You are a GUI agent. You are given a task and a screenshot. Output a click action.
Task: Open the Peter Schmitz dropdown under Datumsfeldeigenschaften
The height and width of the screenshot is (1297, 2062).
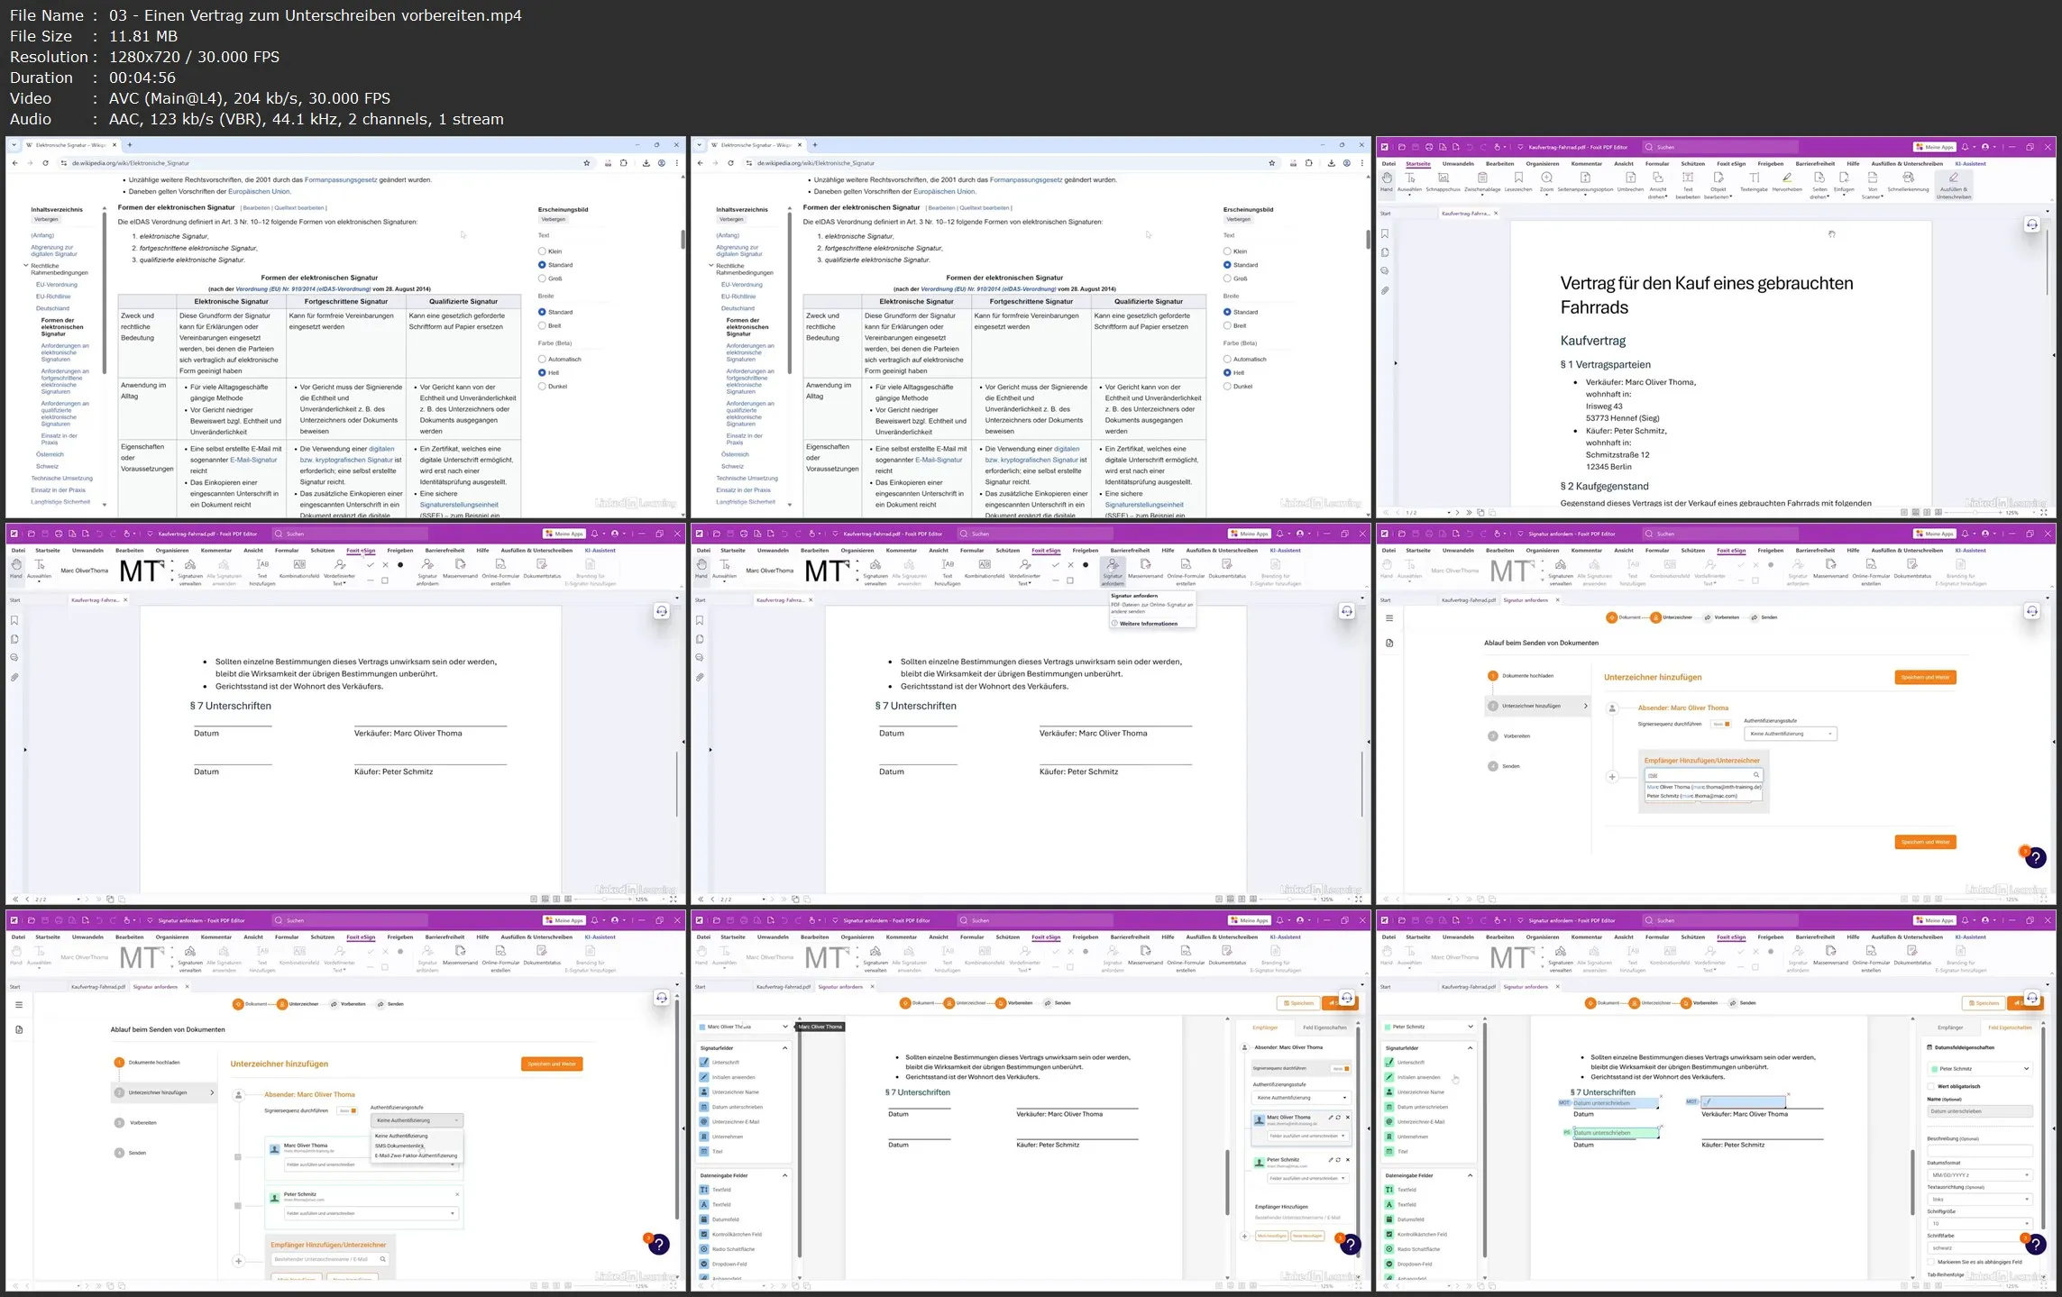(x=1979, y=1068)
